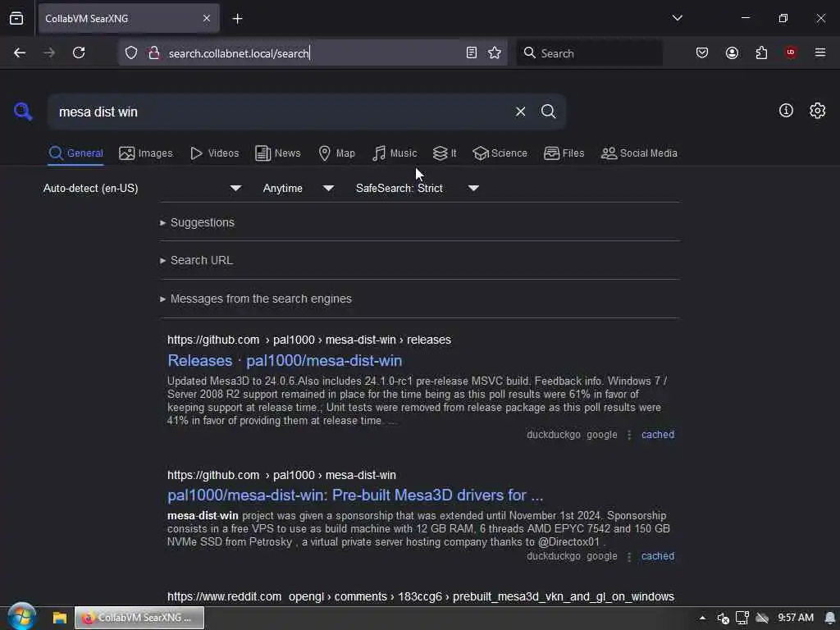Switch to the Science tab
840x630 pixels.
pos(500,153)
